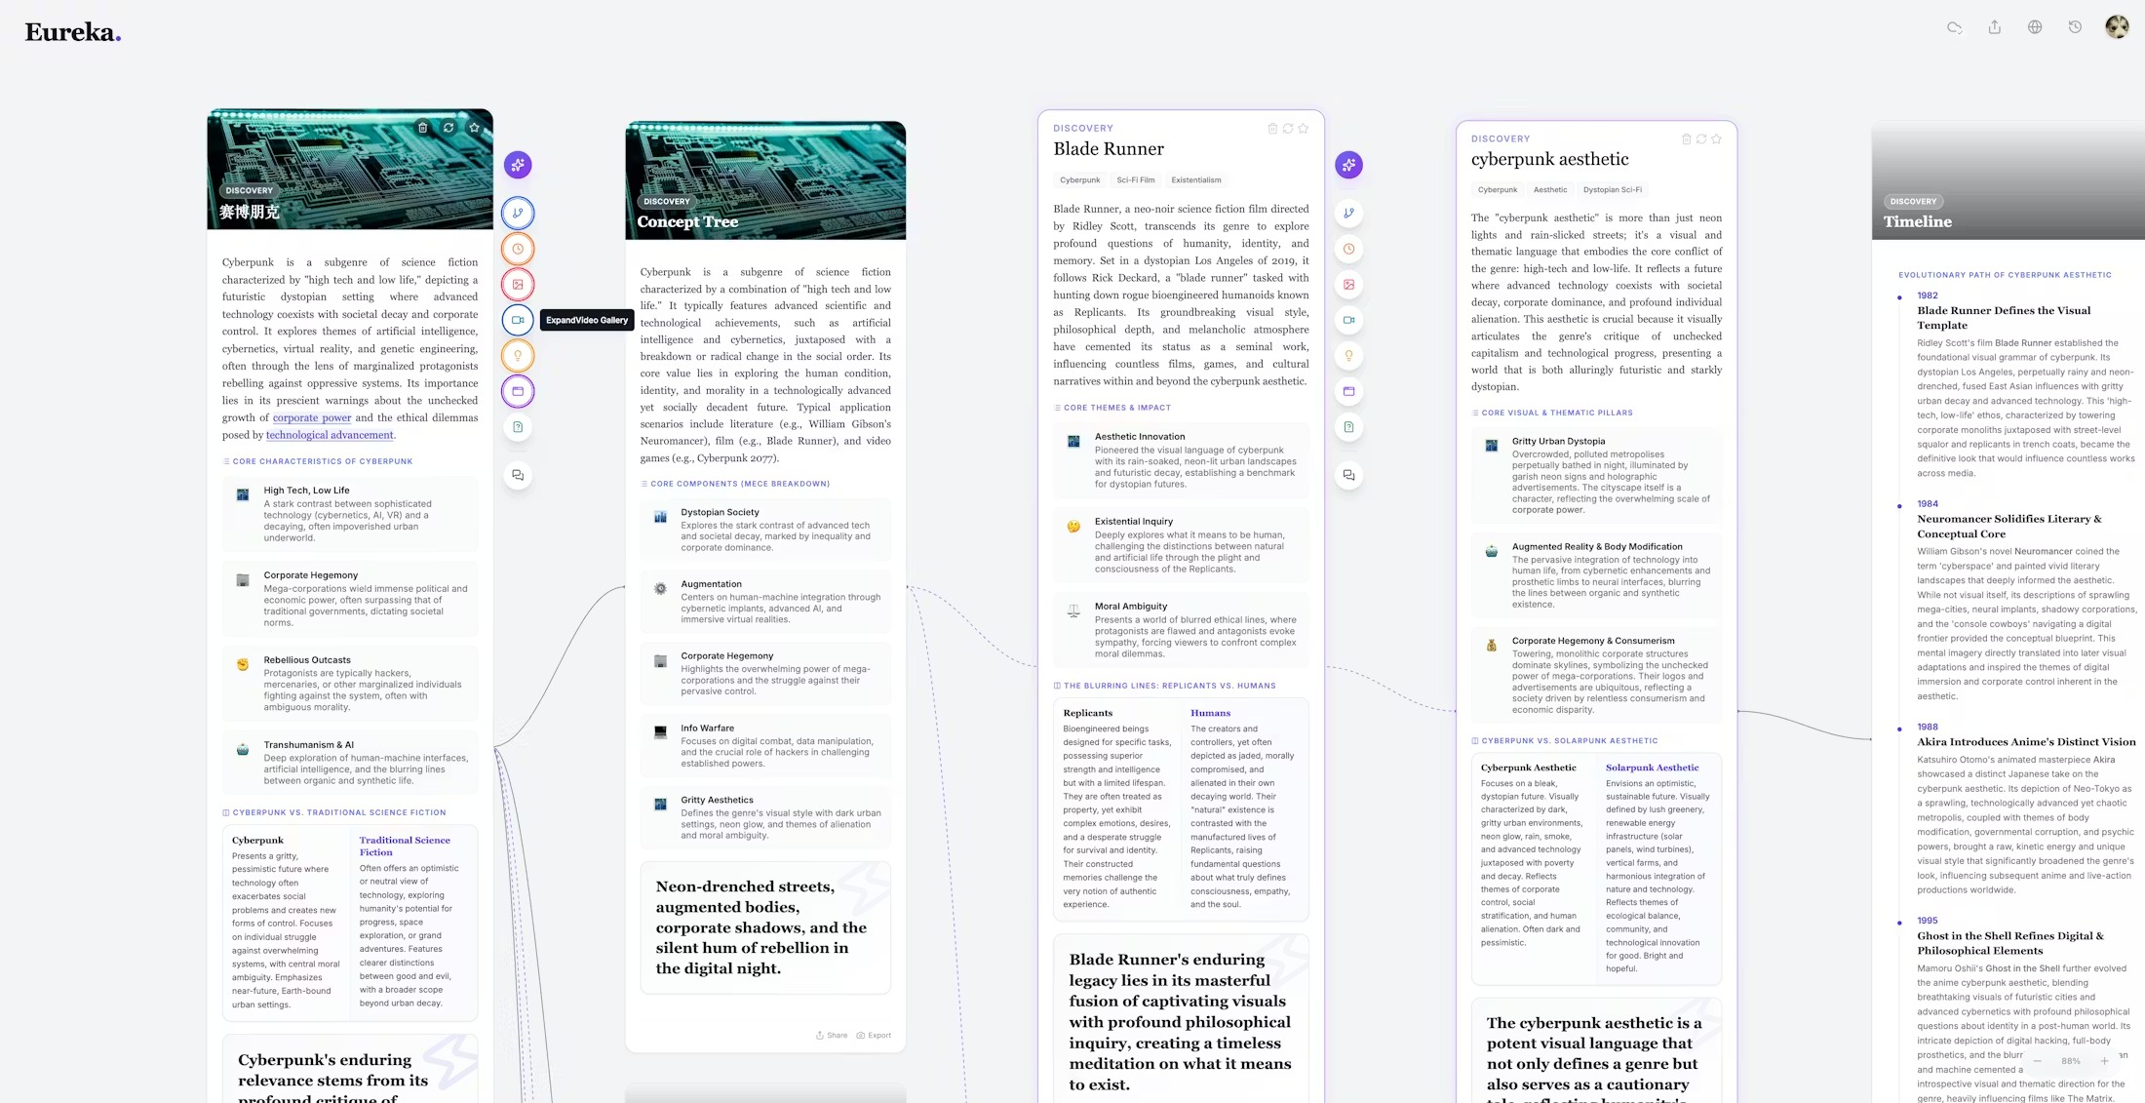
Task: Open the image gallery icon next to Blade Runner card
Action: [x=1348, y=285]
